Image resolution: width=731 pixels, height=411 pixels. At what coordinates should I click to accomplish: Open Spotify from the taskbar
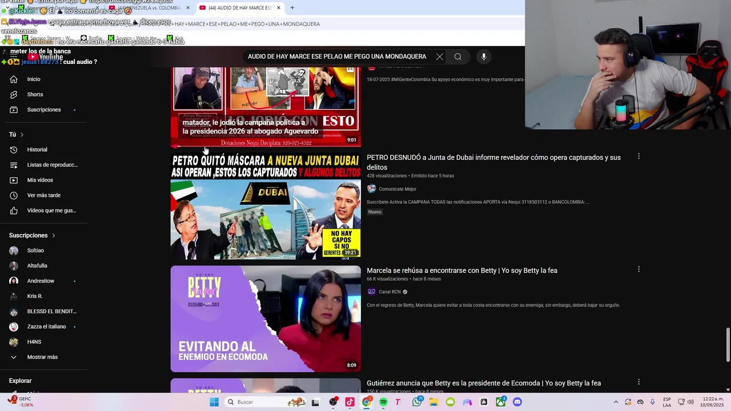383,402
